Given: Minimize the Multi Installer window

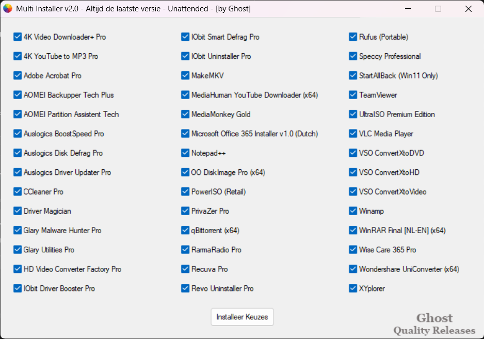Looking at the screenshot, I should coord(408,9).
